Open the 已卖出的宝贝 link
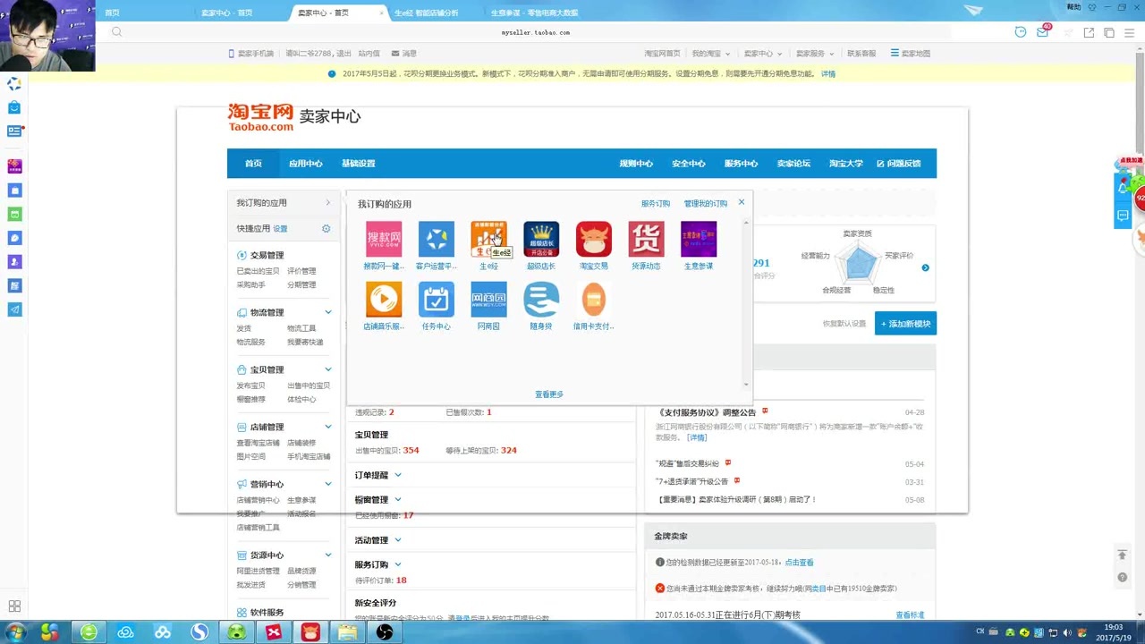 tap(258, 271)
